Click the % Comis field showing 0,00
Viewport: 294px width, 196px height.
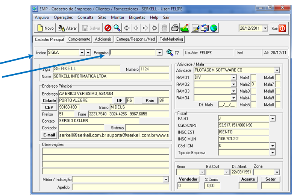(212, 186)
